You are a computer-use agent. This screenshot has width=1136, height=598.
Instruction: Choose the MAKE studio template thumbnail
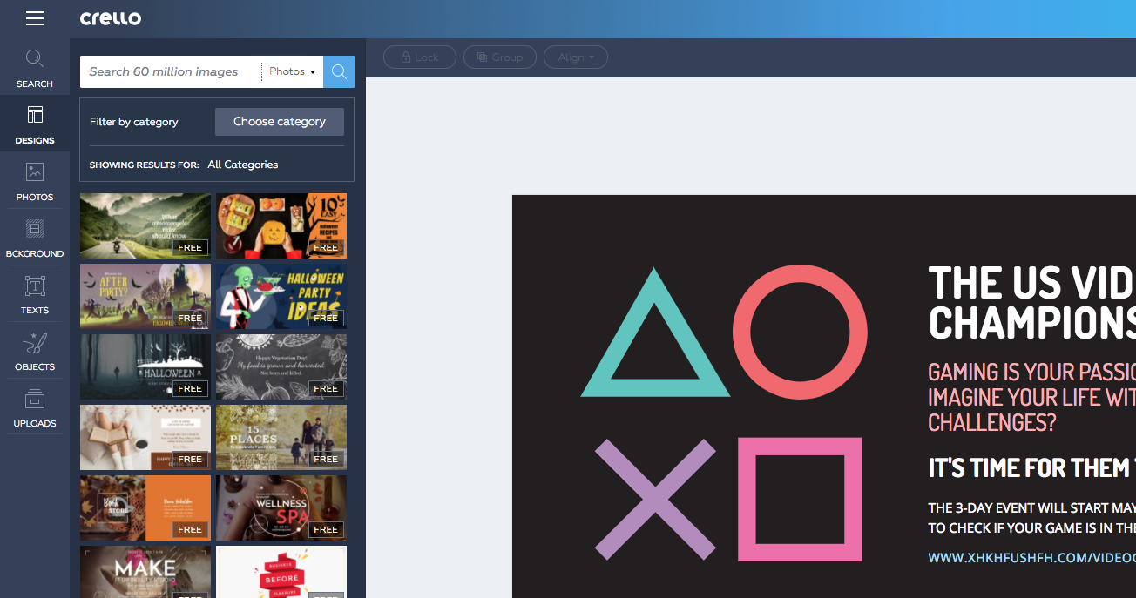[145, 572]
